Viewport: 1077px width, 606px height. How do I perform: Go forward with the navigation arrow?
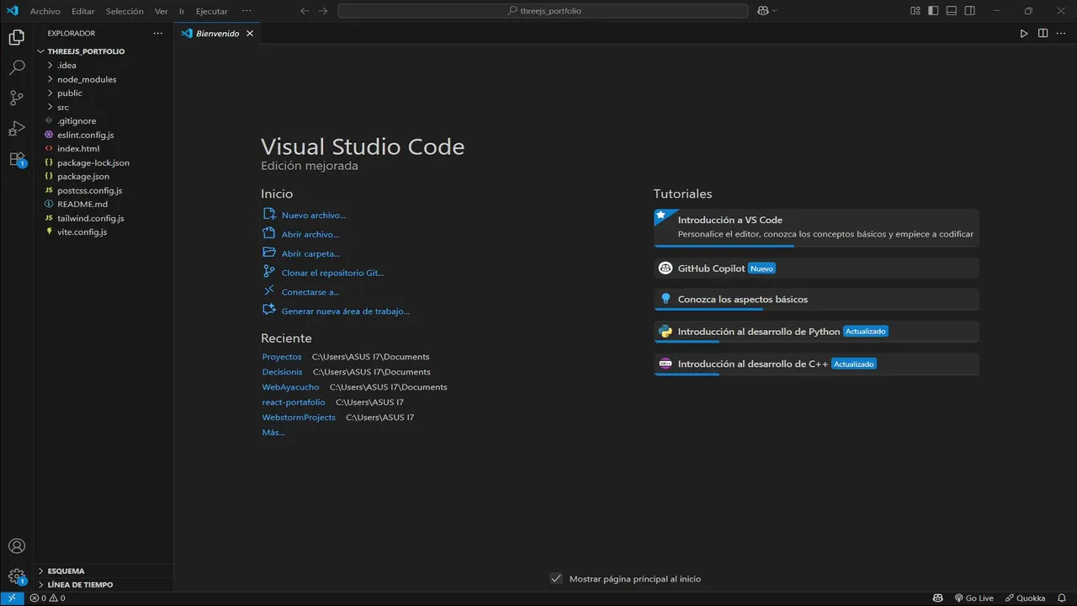tap(323, 11)
